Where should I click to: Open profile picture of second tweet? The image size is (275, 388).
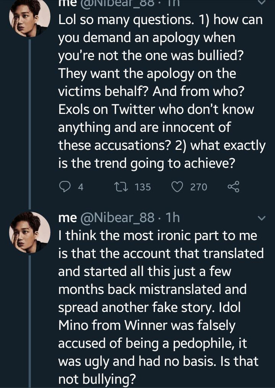tap(30, 232)
